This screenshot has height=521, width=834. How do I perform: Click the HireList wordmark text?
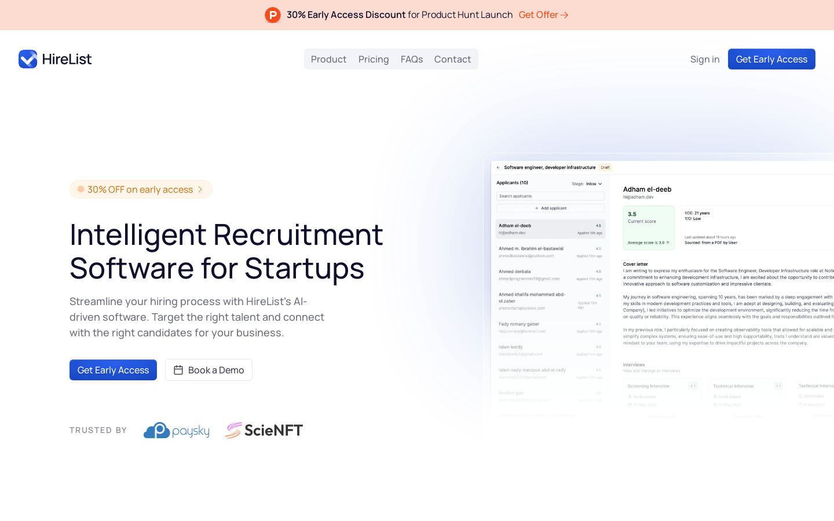pos(67,59)
